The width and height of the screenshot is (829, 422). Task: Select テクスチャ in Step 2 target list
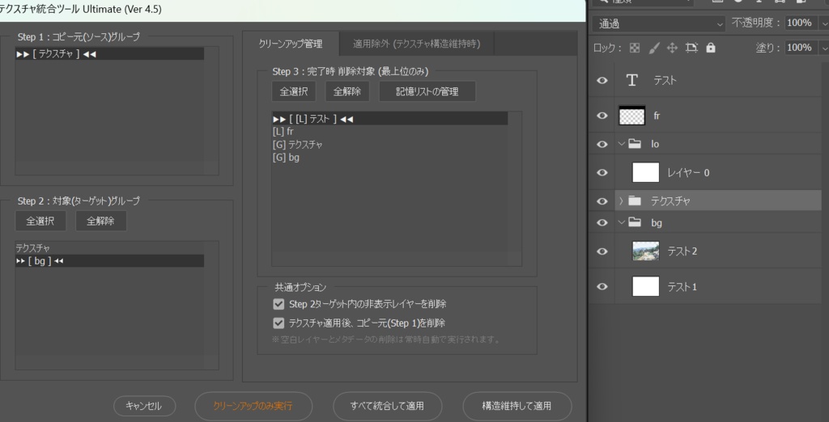(109, 248)
